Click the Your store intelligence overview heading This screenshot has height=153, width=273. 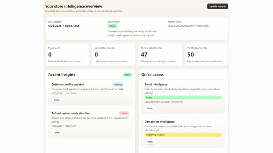click(x=74, y=6)
